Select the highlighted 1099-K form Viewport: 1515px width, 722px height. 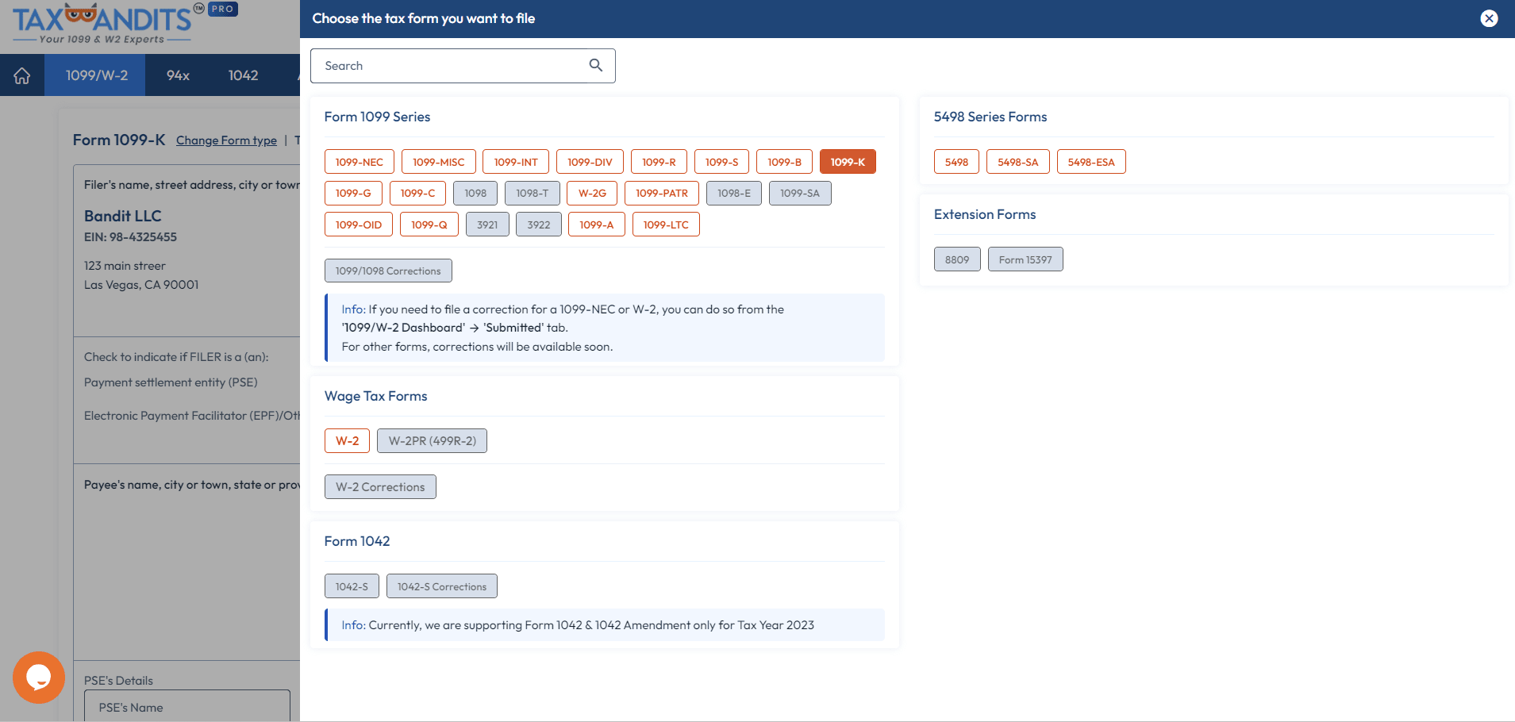848,162
